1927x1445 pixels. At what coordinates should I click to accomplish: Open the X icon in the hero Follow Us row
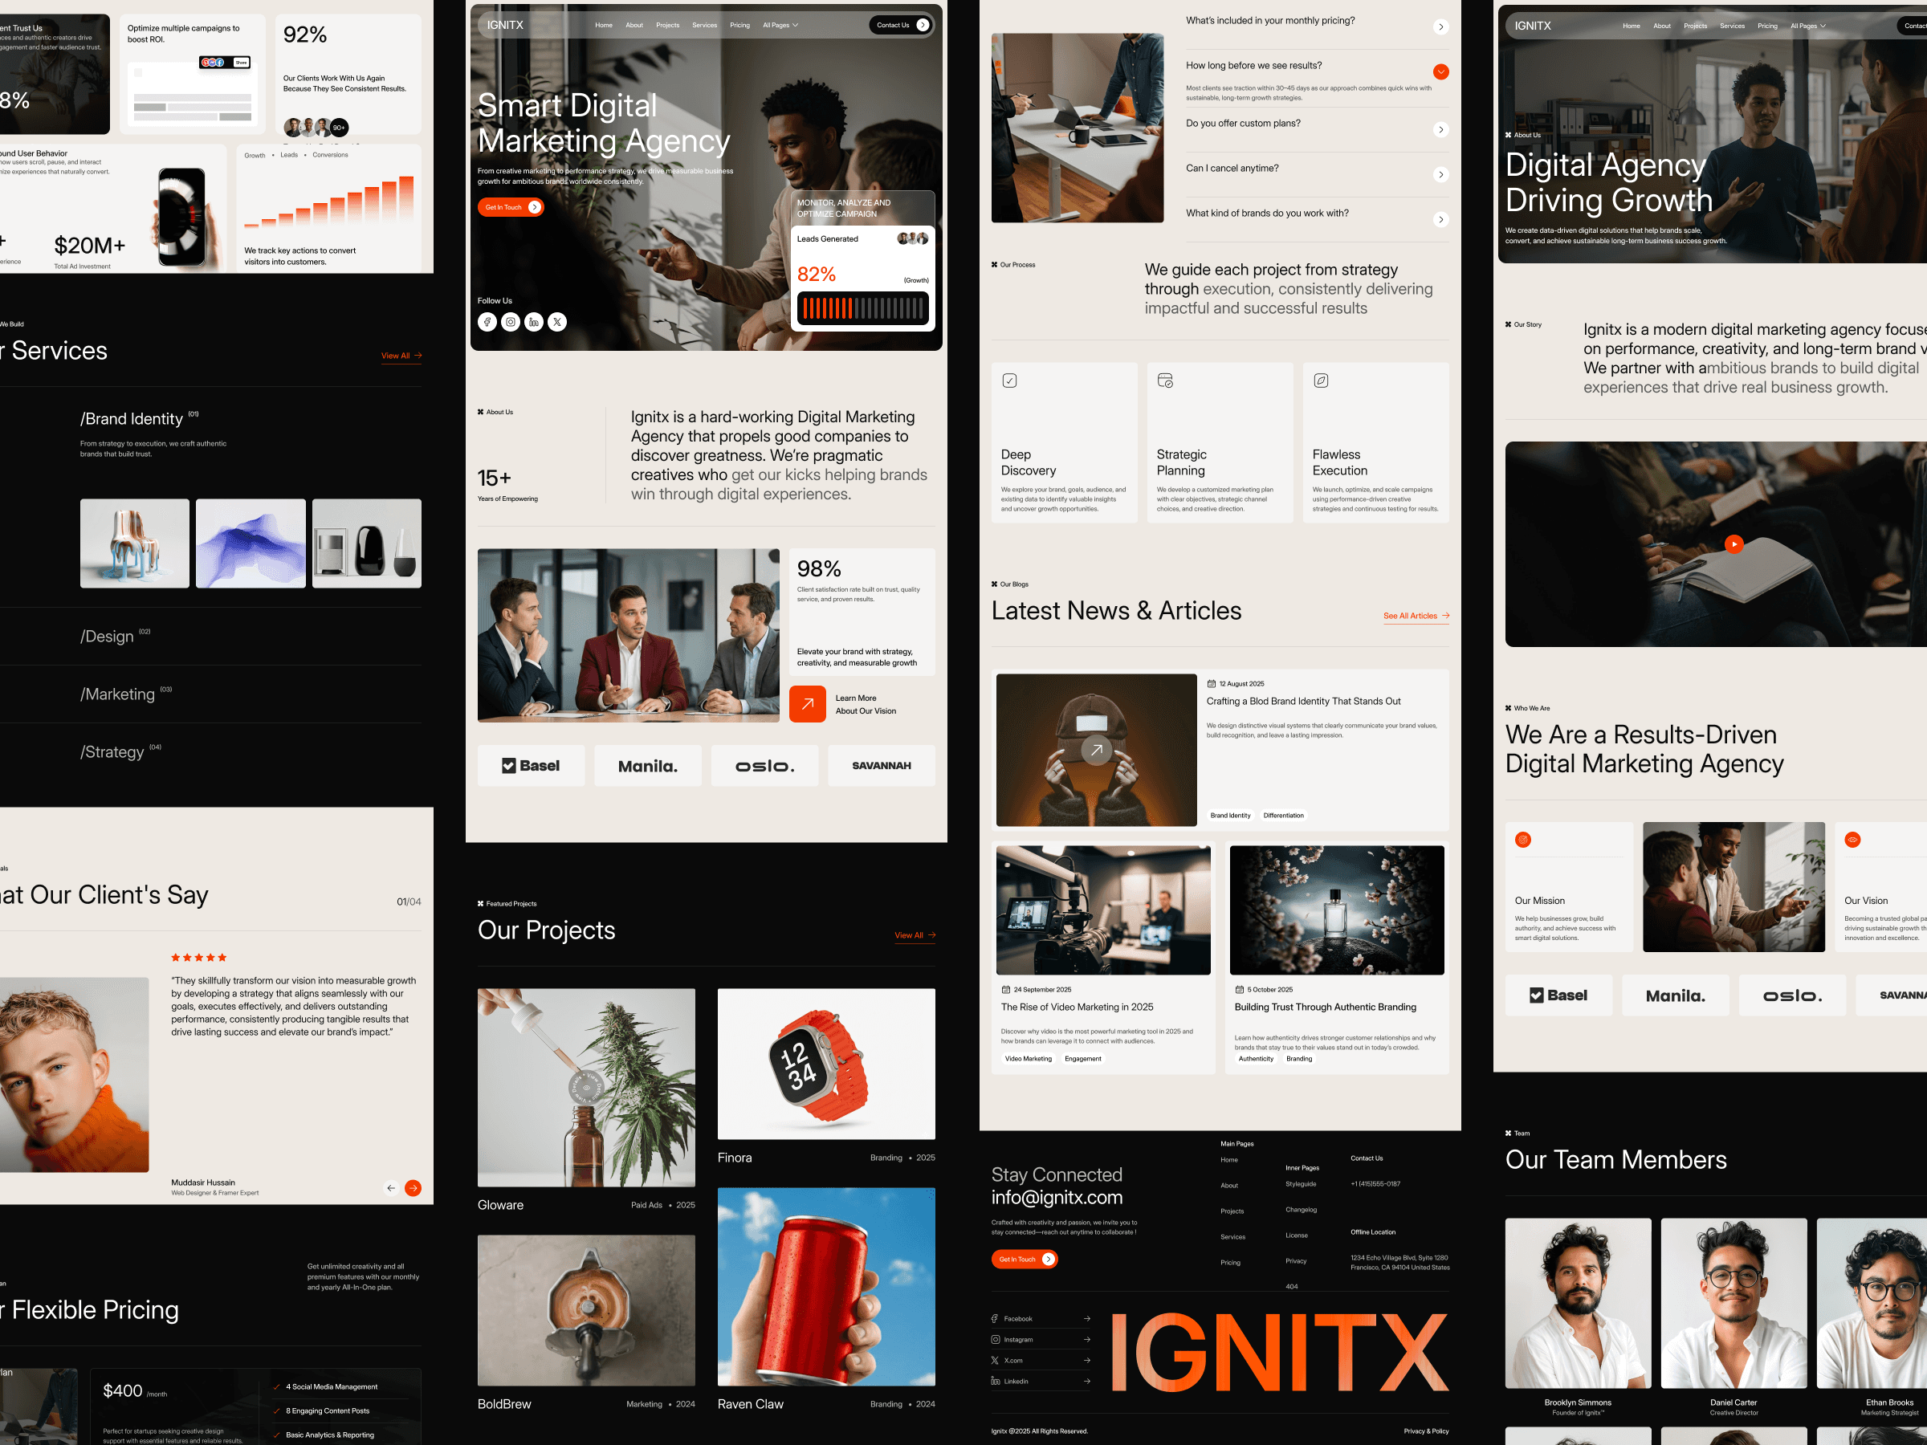556,322
